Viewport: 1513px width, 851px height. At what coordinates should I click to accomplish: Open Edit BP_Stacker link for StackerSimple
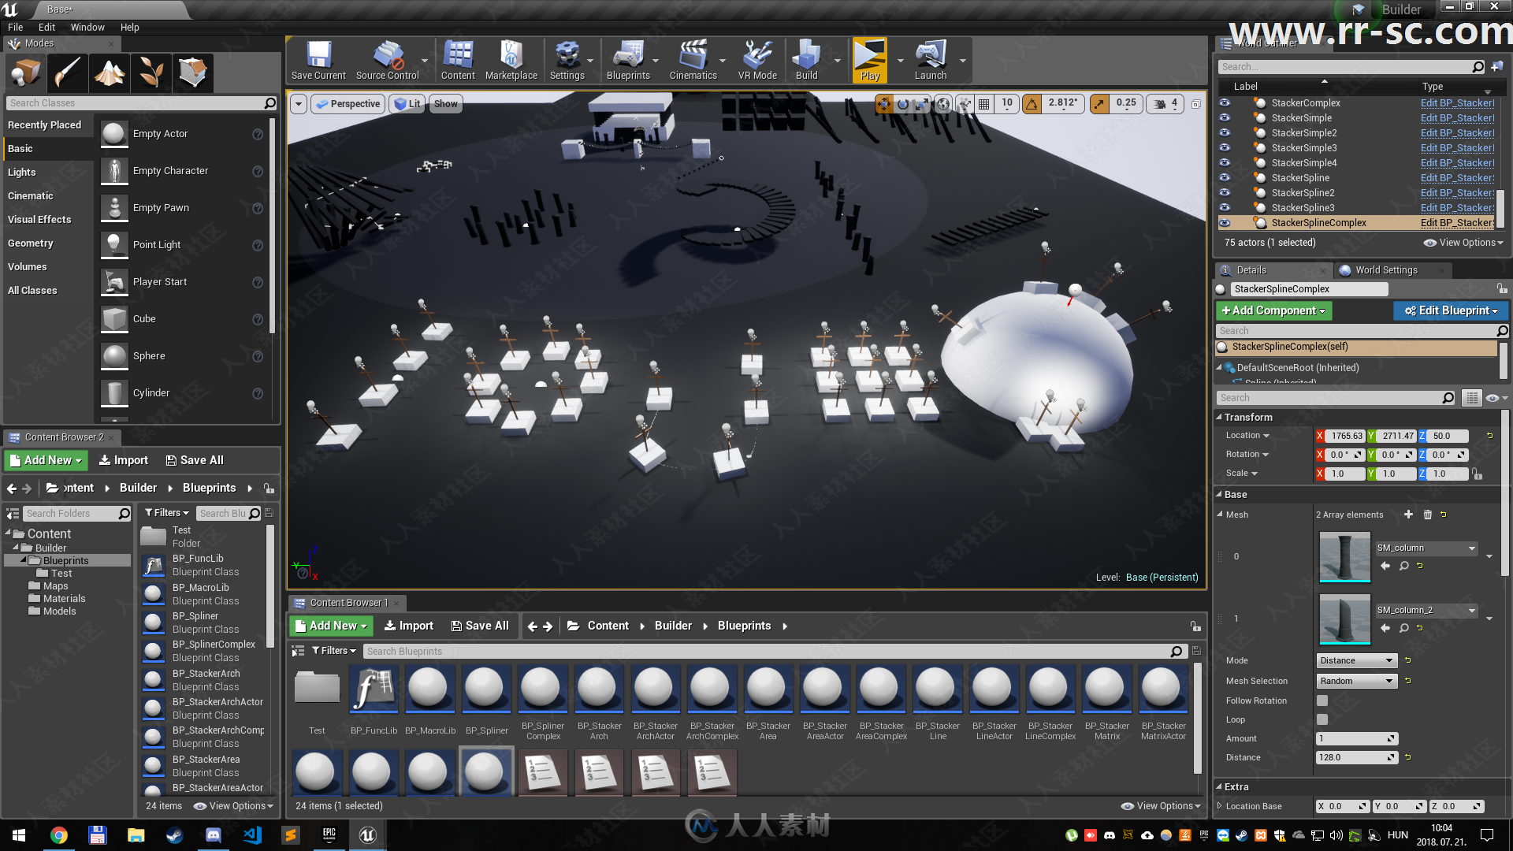1457,118
